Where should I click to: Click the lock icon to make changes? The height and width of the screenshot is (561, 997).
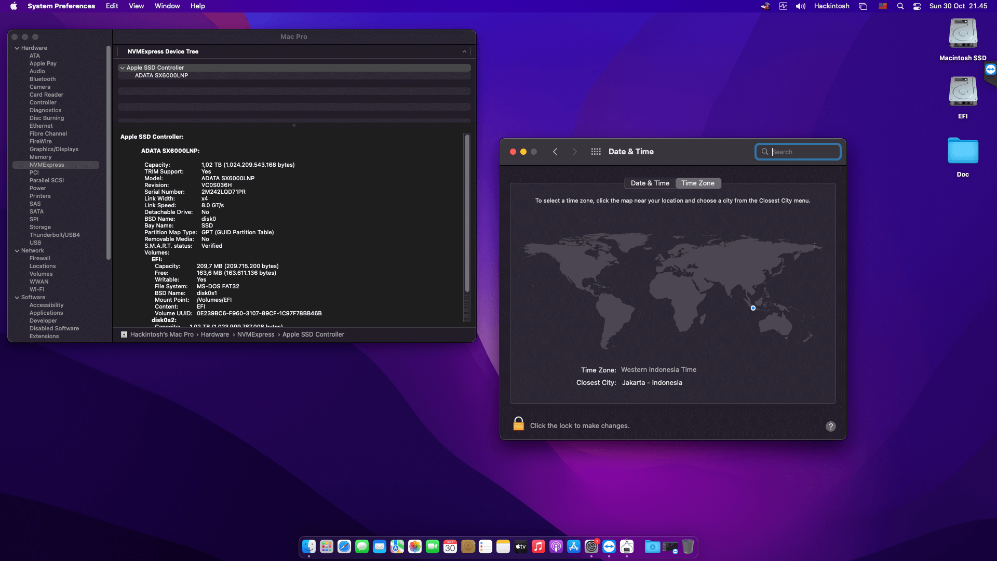coord(518,424)
